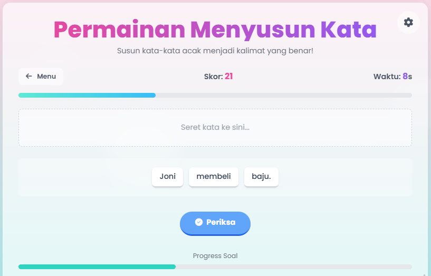Click the "Permainan Menyusun Kata" title
The image size is (431, 276).
tap(215, 30)
